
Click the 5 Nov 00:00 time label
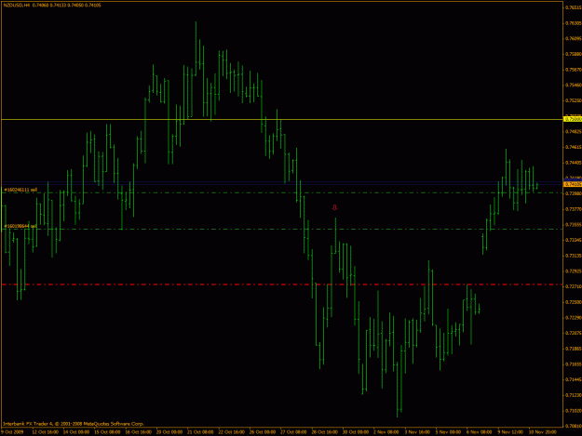click(448, 432)
